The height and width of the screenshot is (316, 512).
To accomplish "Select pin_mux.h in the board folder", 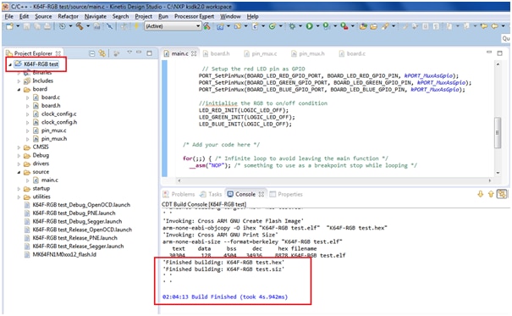I will point(54,139).
